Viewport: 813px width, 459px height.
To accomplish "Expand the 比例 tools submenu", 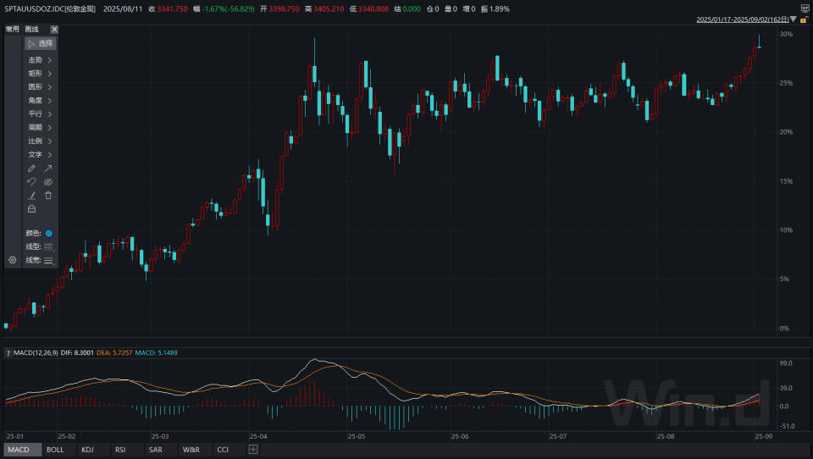I will coord(41,141).
